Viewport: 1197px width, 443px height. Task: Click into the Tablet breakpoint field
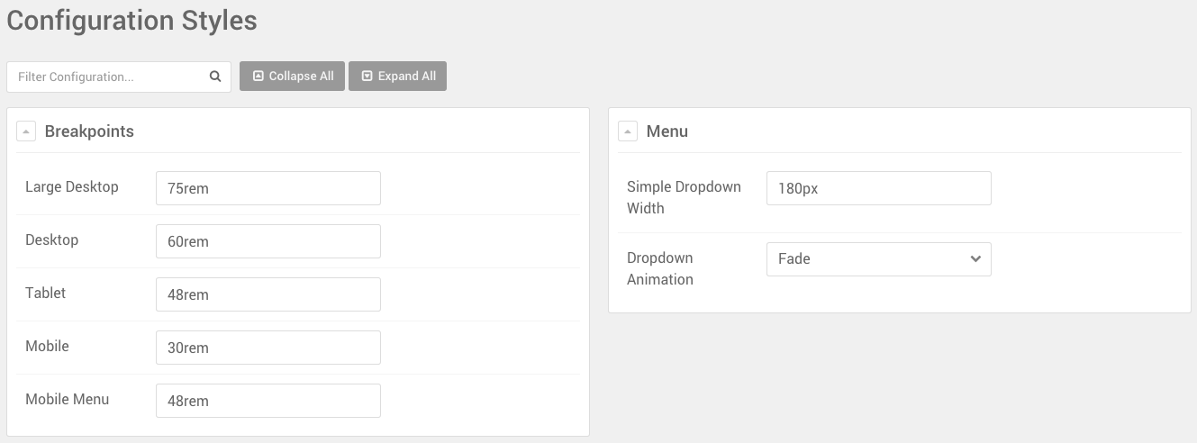[268, 294]
